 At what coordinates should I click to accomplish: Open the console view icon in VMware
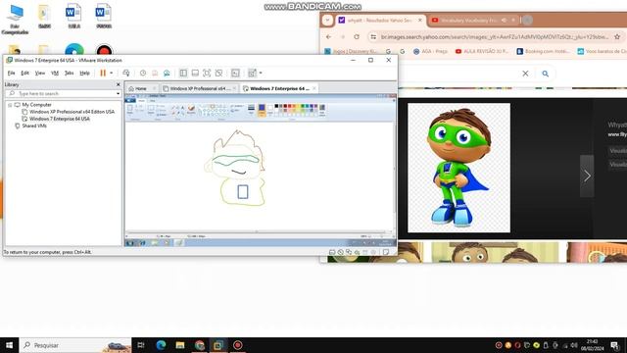[x=235, y=73]
